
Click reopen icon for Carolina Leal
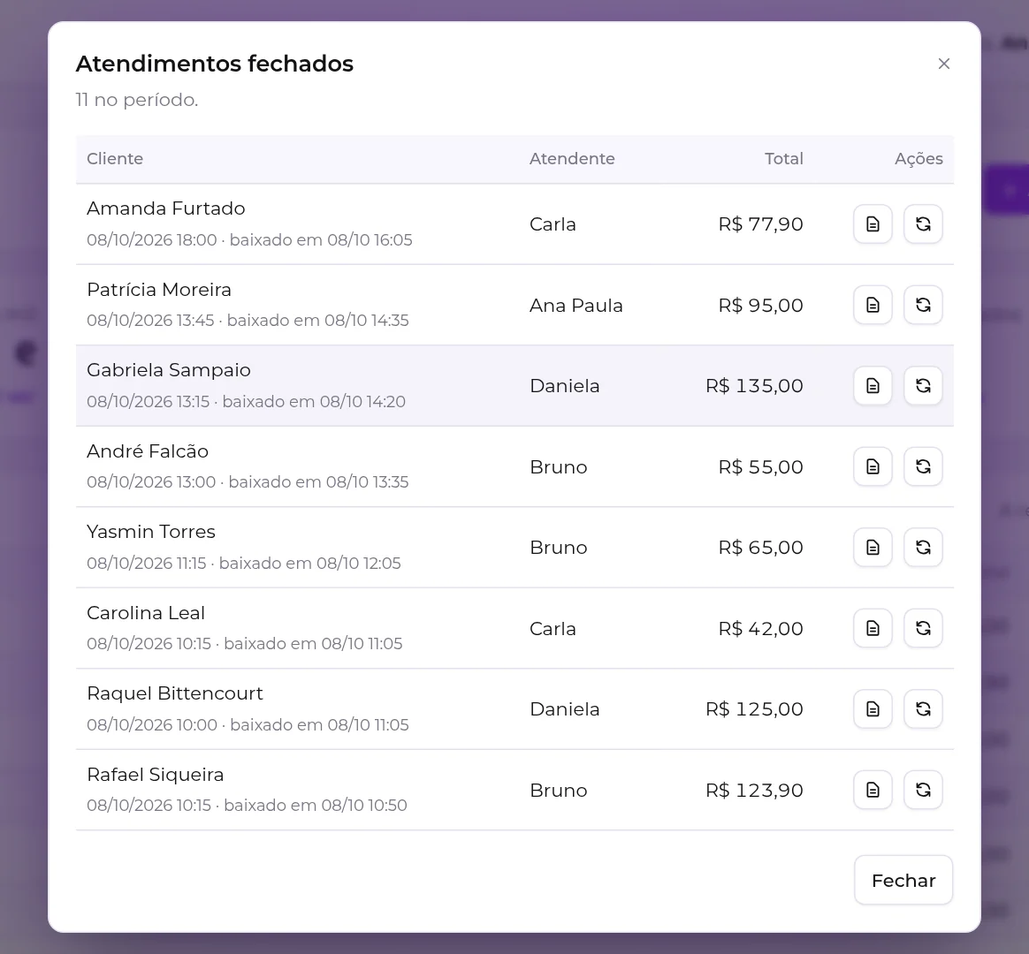click(923, 628)
